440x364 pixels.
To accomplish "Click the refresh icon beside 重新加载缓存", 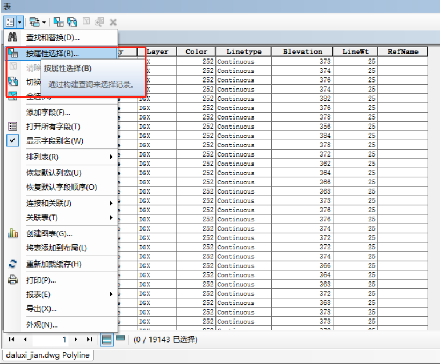I will click(x=13, y=264).
